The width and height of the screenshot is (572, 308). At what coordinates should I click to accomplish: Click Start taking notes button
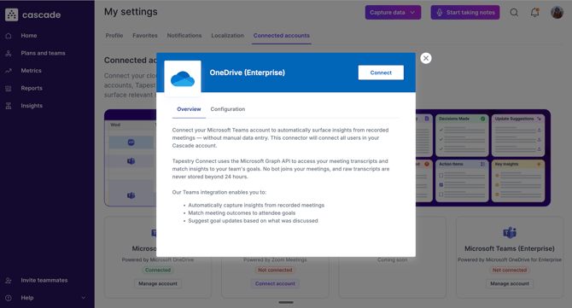tap(465, 13)
